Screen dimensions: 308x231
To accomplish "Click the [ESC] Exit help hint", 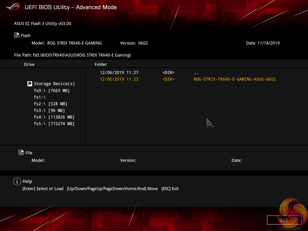I will (170, 189).
